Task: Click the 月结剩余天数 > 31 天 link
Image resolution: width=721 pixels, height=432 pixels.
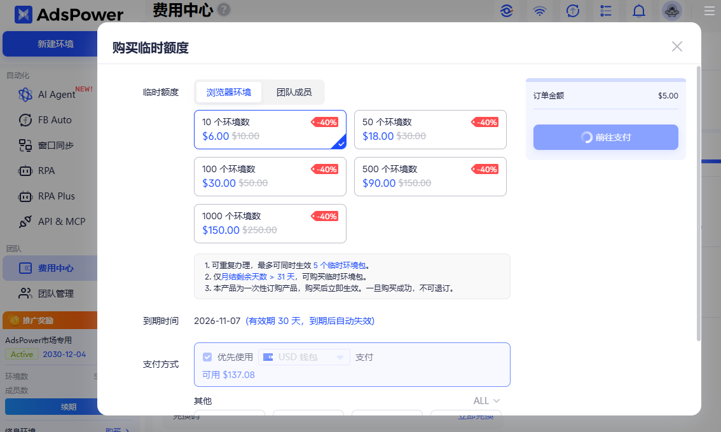Action: click(x=258, y=276)
